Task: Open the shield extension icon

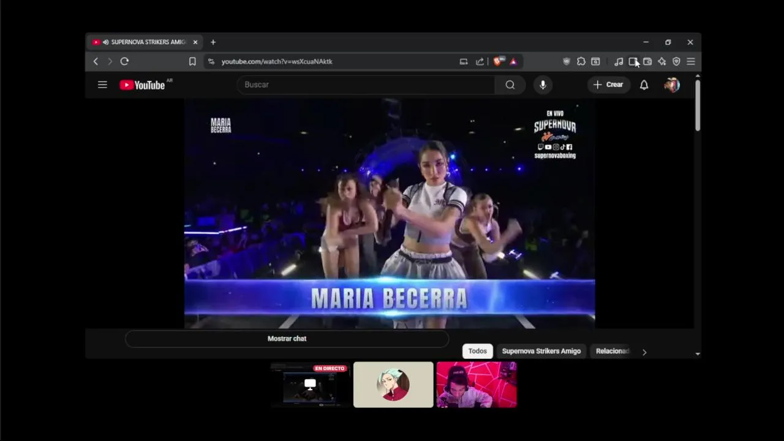Action: 567,61
